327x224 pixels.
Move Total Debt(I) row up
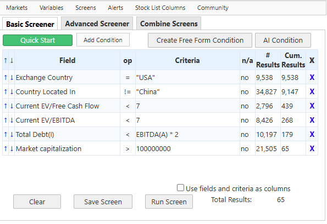click(5, 134)
